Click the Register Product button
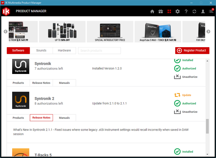This screenshot has width=216, height=158. (x=192, y=50)
